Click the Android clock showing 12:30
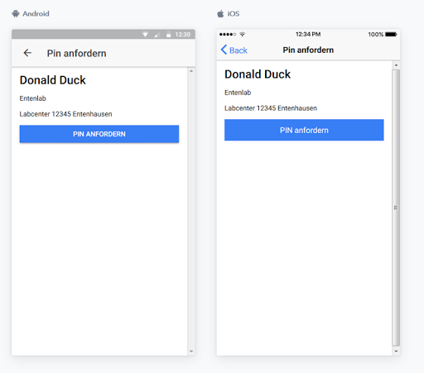 pyautogui.click(x=183, y=35)
